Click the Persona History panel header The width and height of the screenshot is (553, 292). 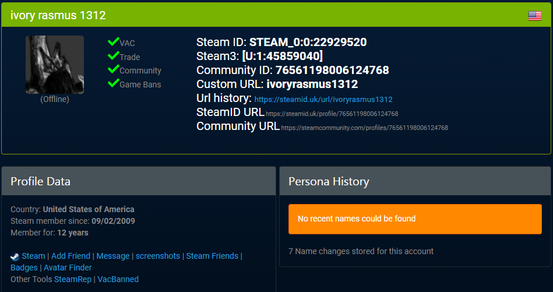415,181
